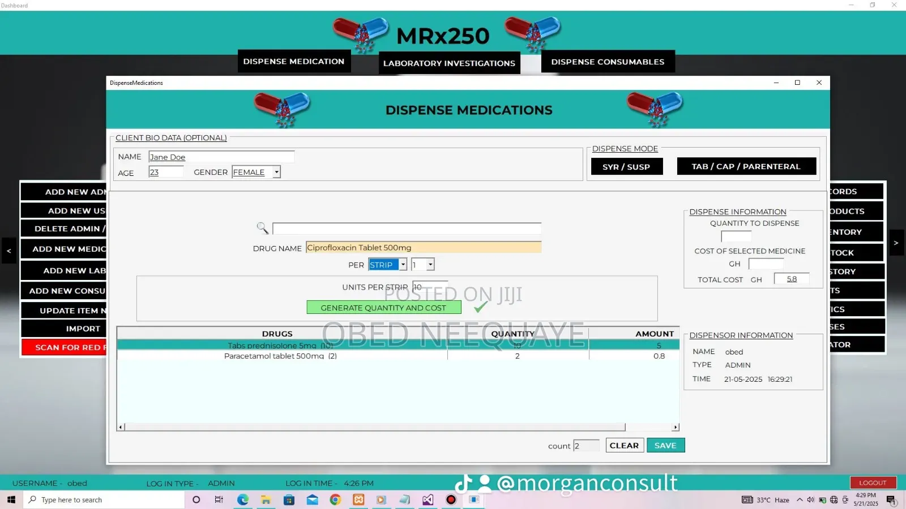Show hidden system tray icons
Screen dimensions: 906x509
(x=800, y=499)
